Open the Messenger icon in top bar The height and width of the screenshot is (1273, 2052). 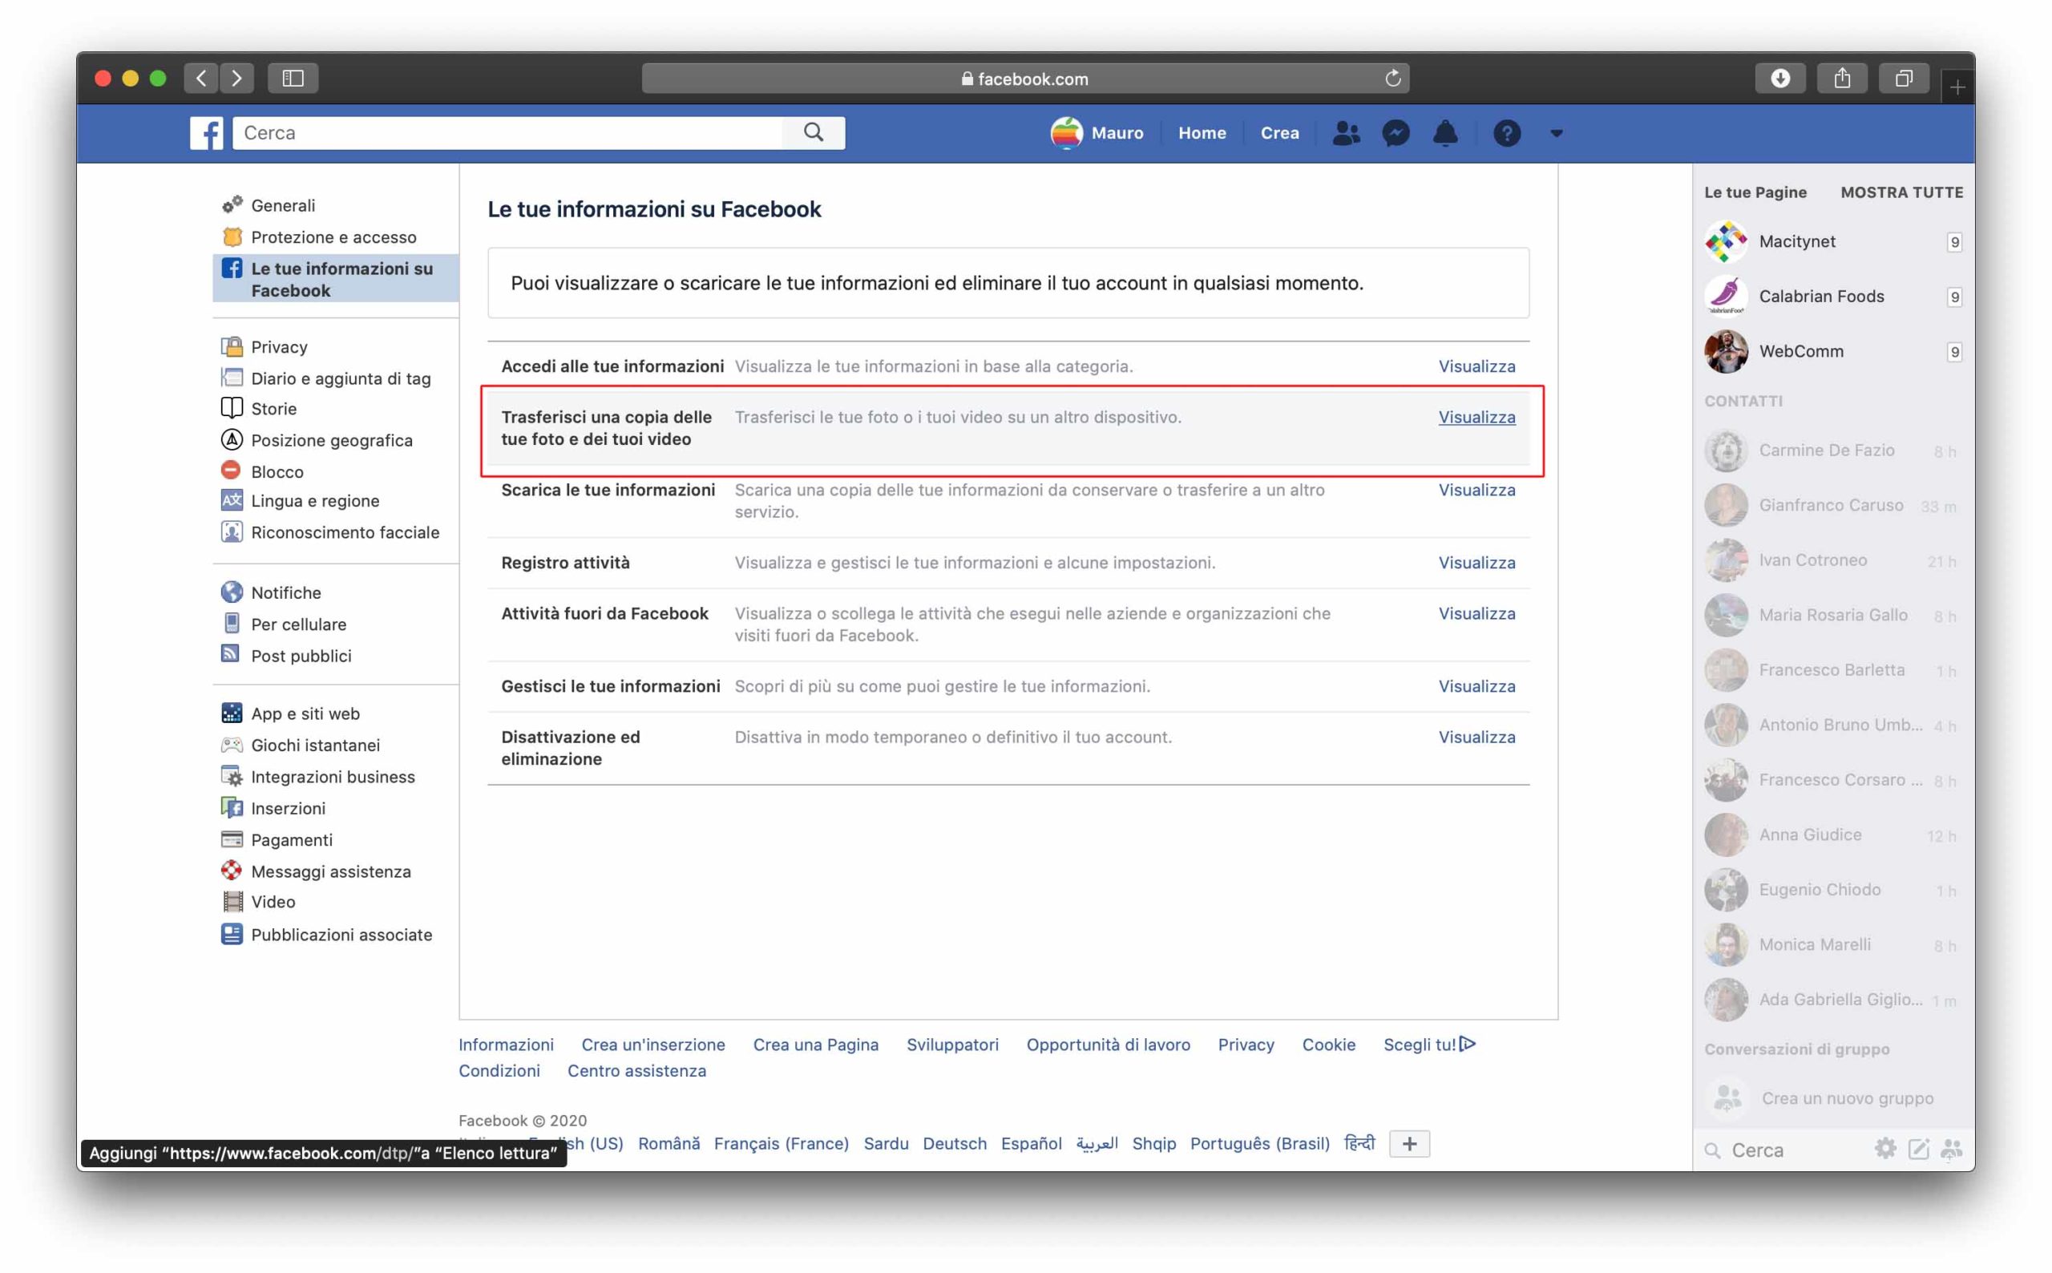point(1395,133)
